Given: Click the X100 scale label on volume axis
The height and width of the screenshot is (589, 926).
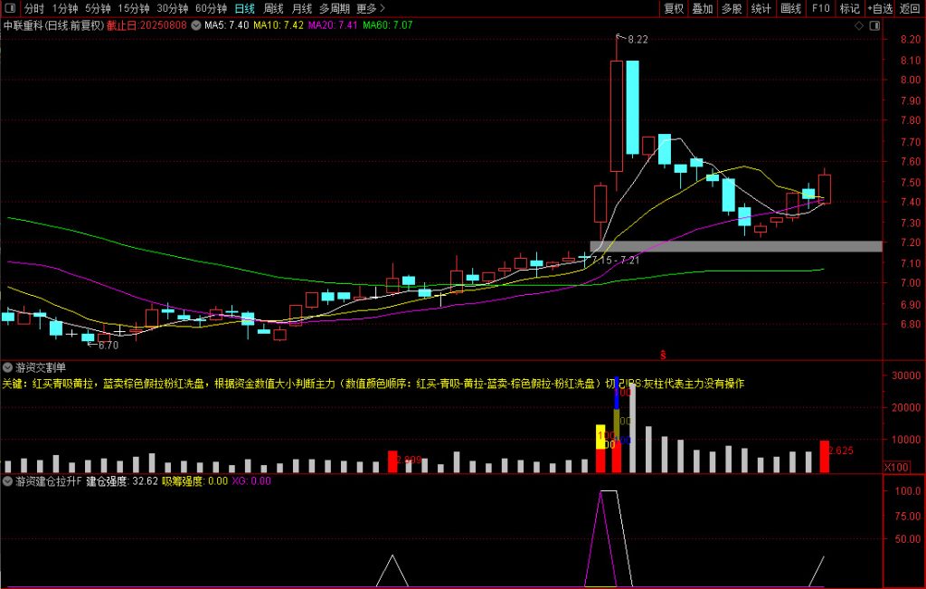Looking at the screenshot, I should 896,467.
